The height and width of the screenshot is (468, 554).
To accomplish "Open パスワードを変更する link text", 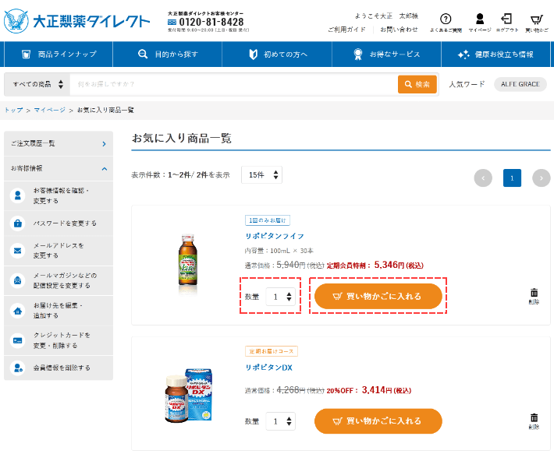I will click(65, 223).
